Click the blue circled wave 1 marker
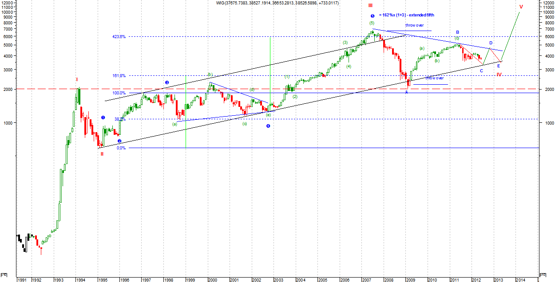This screenshot has width=555, height=282. tap(103, 117)
